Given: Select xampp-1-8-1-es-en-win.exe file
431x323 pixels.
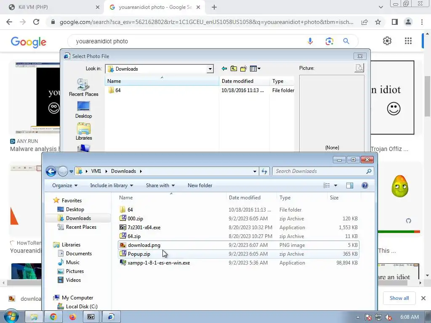Looking at the screenshot, I should click(238, 262).
